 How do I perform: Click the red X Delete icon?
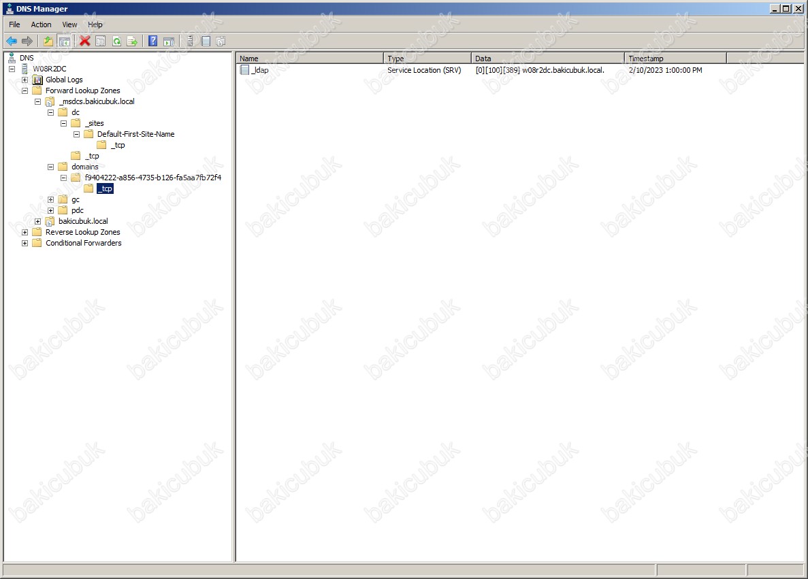[85, 42]
